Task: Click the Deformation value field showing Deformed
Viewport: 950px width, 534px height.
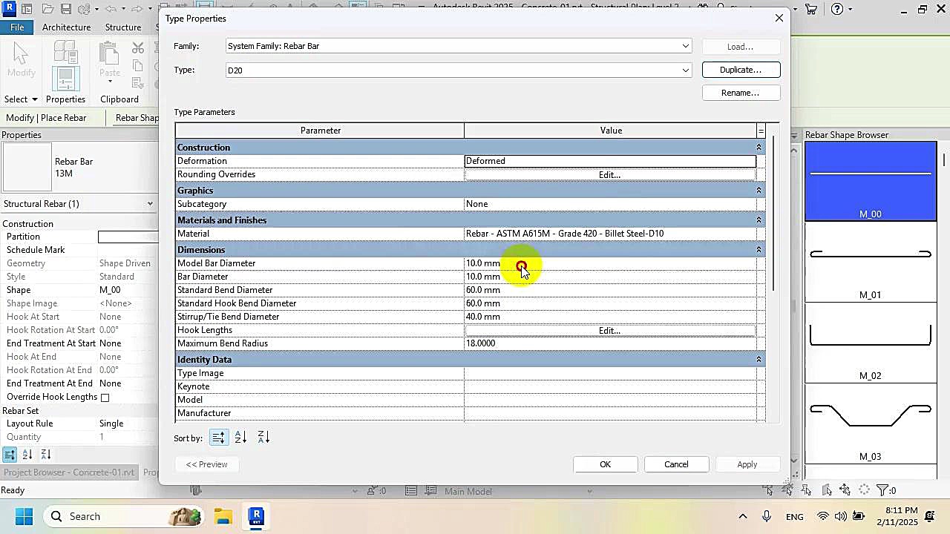Action: click(610, 161)
